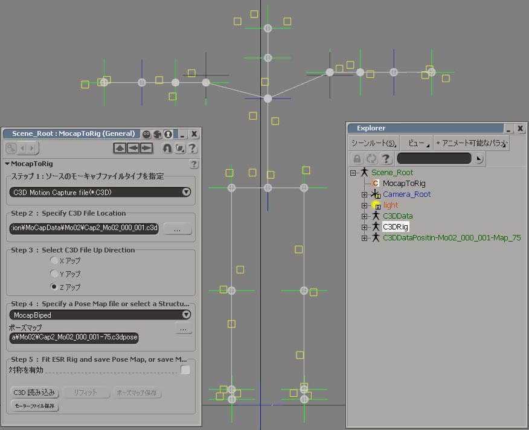Click the help icon in Explorer toolbar
Viewport: 529px width, 430px height.
(x=386, y=159)
